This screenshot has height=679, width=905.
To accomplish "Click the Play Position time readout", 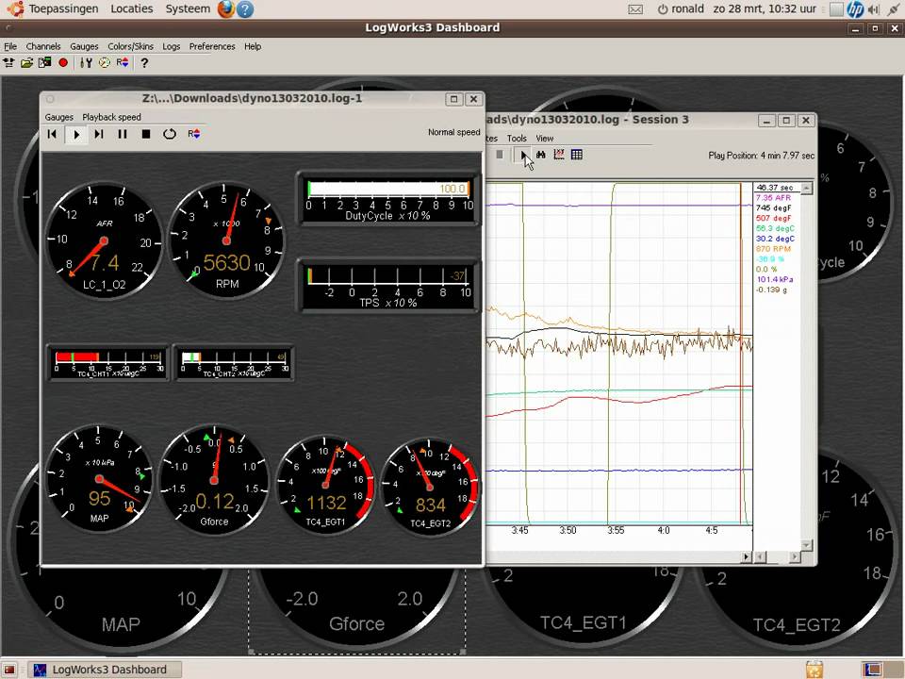I will pyautogui.click(x=762, y=156).
